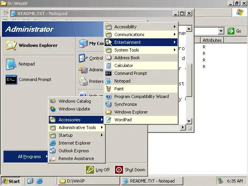Select Startup menu entry
Viewport: 248px width, 186px height.
pos(76,135)
